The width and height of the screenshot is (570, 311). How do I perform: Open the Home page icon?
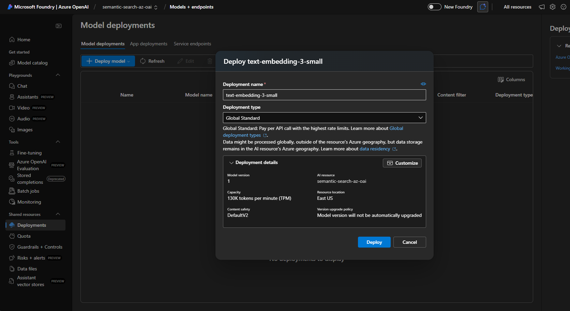tap(12, 40)
